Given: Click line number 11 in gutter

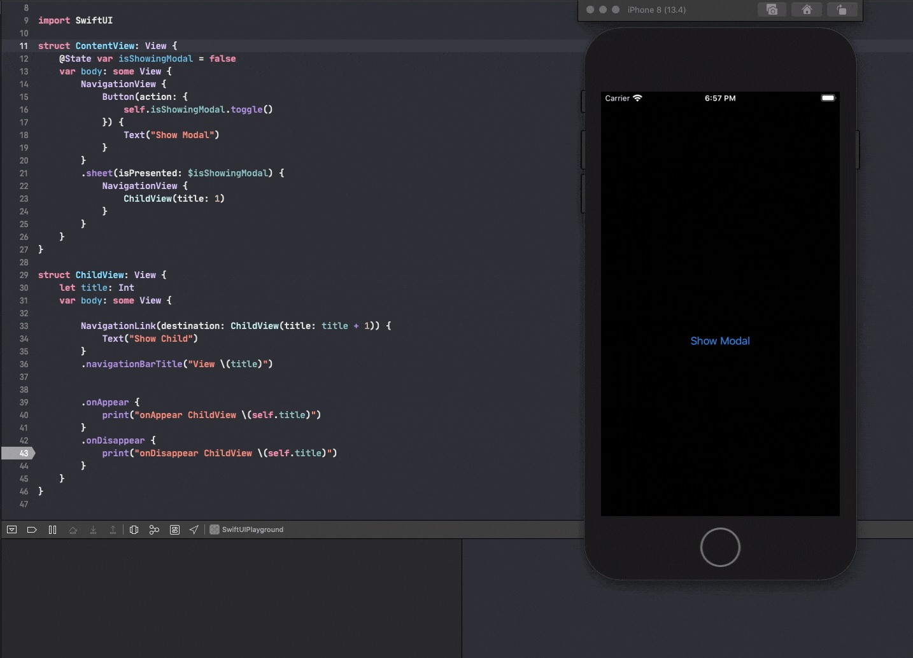Looking at the screenshot, I should click(24, 46).
